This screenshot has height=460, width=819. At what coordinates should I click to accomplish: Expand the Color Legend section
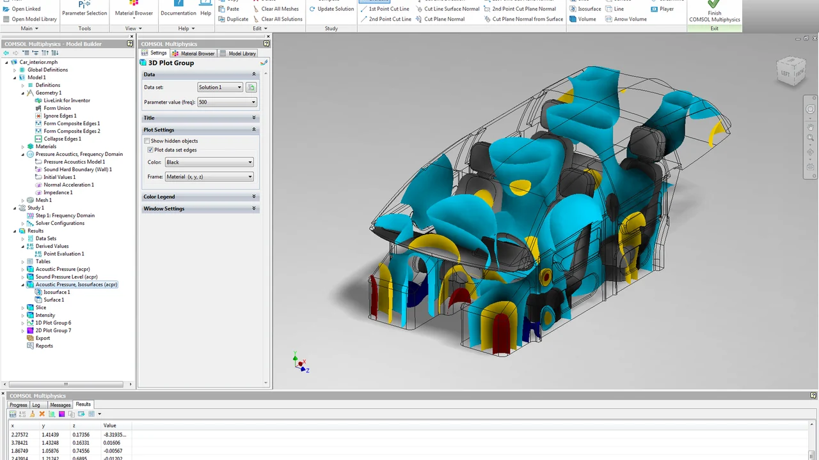point(200,197)
